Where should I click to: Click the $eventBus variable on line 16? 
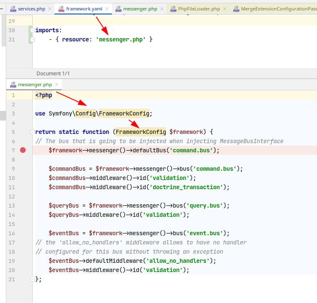(63, 233)
